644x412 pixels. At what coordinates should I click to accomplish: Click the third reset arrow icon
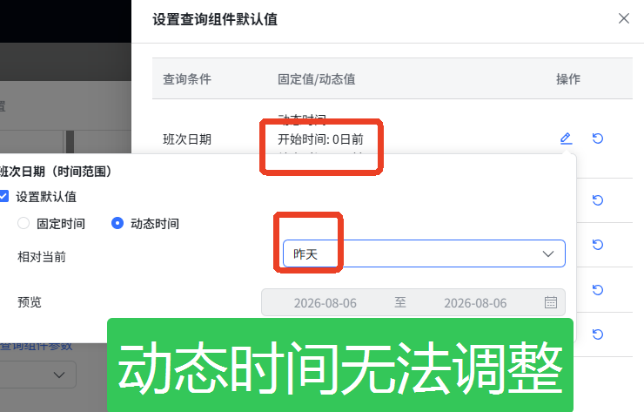(x=598, y=245)
